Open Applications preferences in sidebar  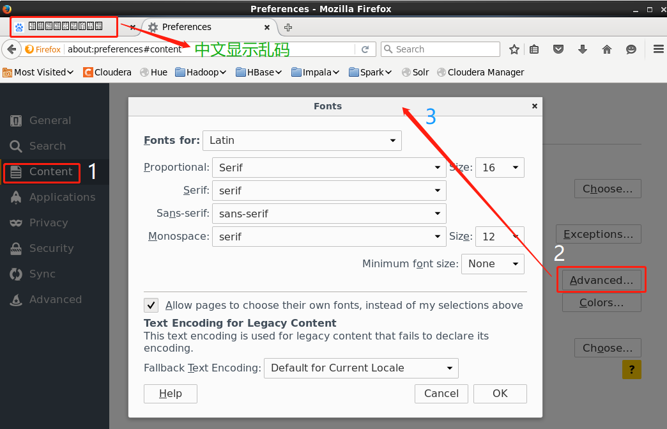click(x=54, y=197)
